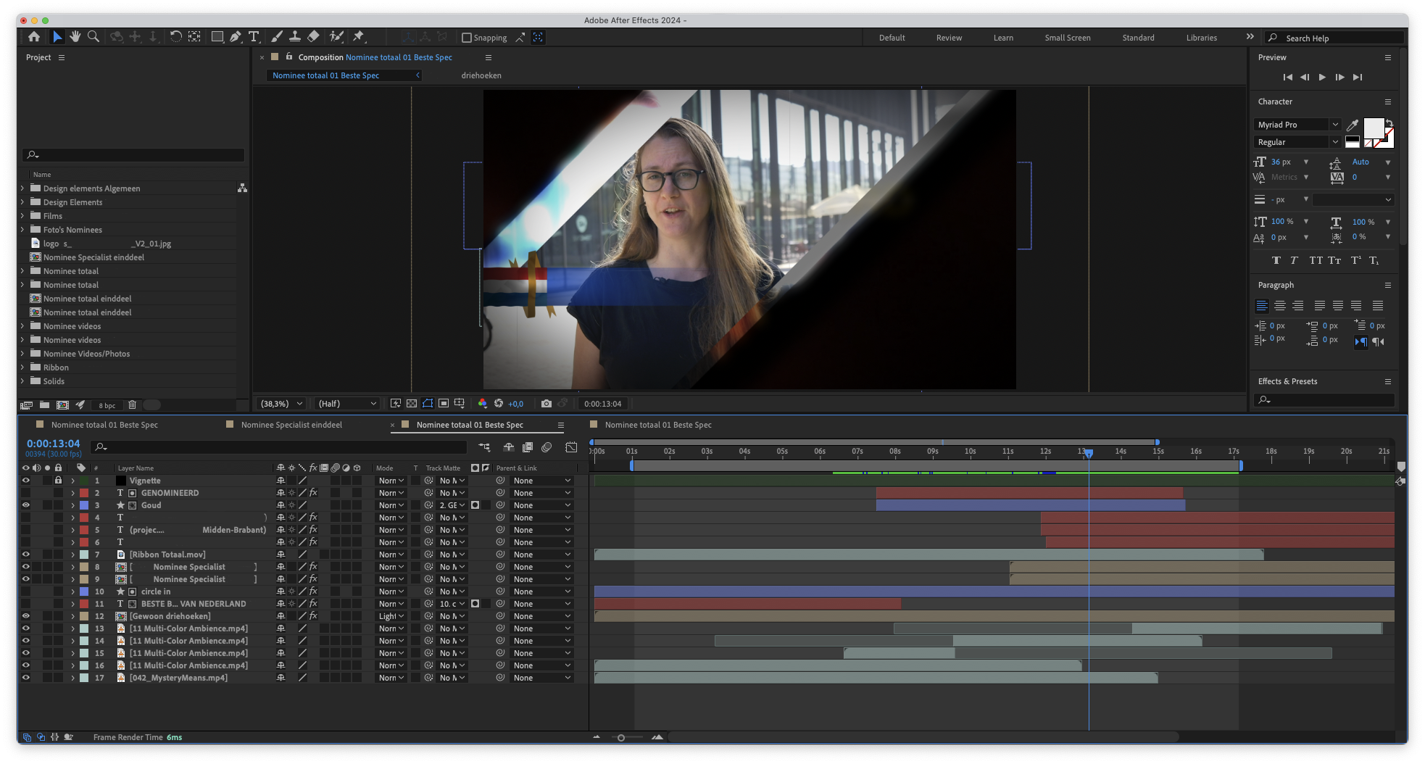Hide the Vignette layer using eye icon

point(26,481)
